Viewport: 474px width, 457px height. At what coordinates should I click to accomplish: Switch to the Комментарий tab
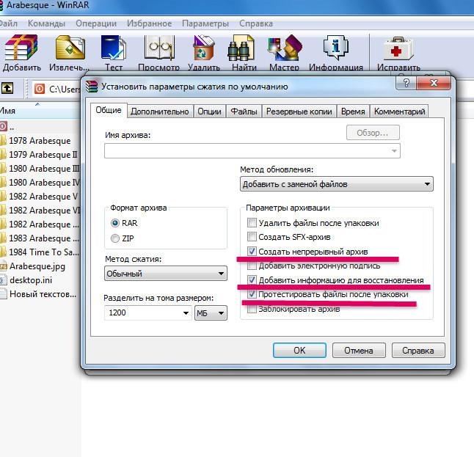click(399, 111)
